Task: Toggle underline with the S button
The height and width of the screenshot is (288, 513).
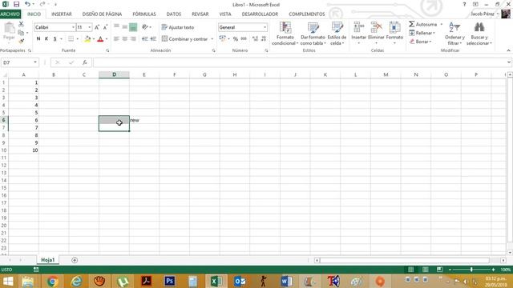Action: click(x=55, y=39)
